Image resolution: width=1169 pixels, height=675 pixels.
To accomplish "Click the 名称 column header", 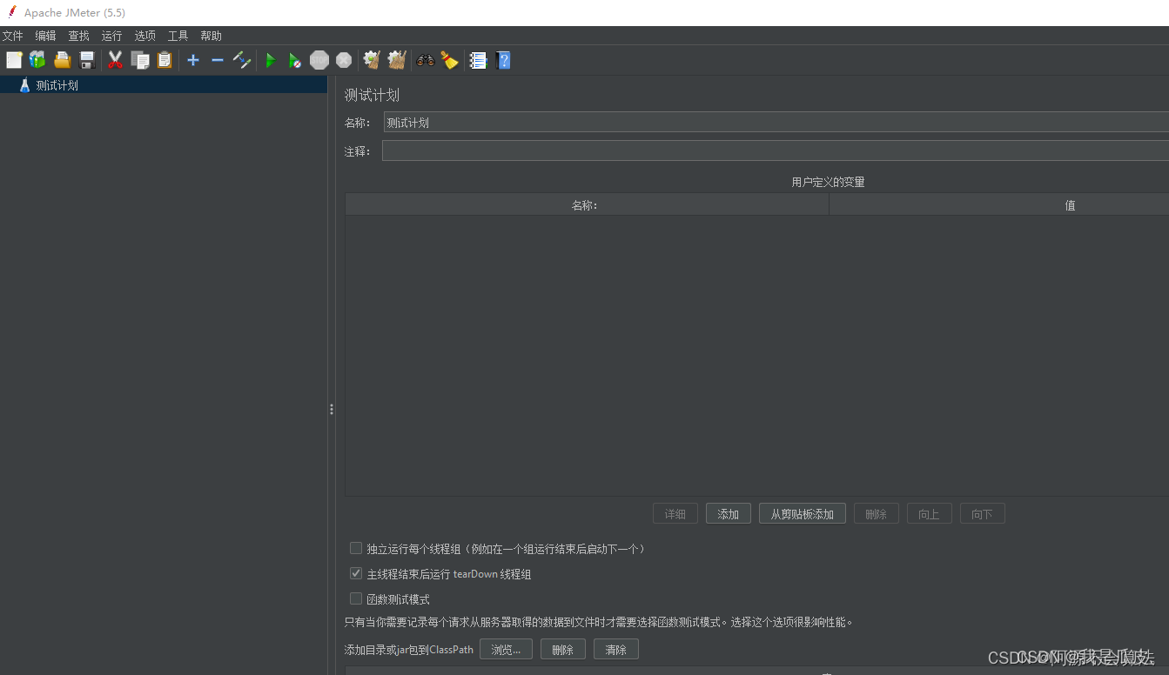I will pyautogui.click(x=587, y=205).
